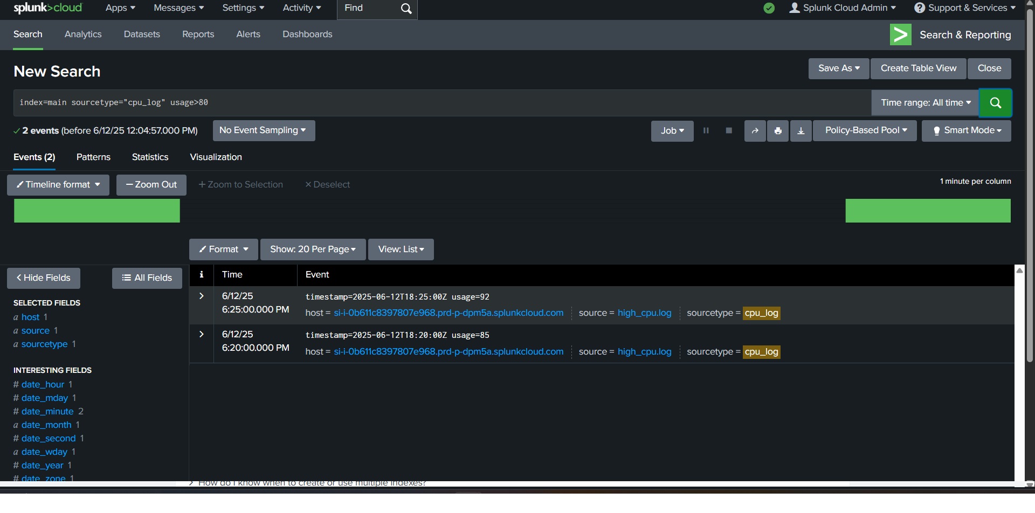Open the Activity menu
Viewport: 1035px width, 513px height.
(x=302, y=8)
